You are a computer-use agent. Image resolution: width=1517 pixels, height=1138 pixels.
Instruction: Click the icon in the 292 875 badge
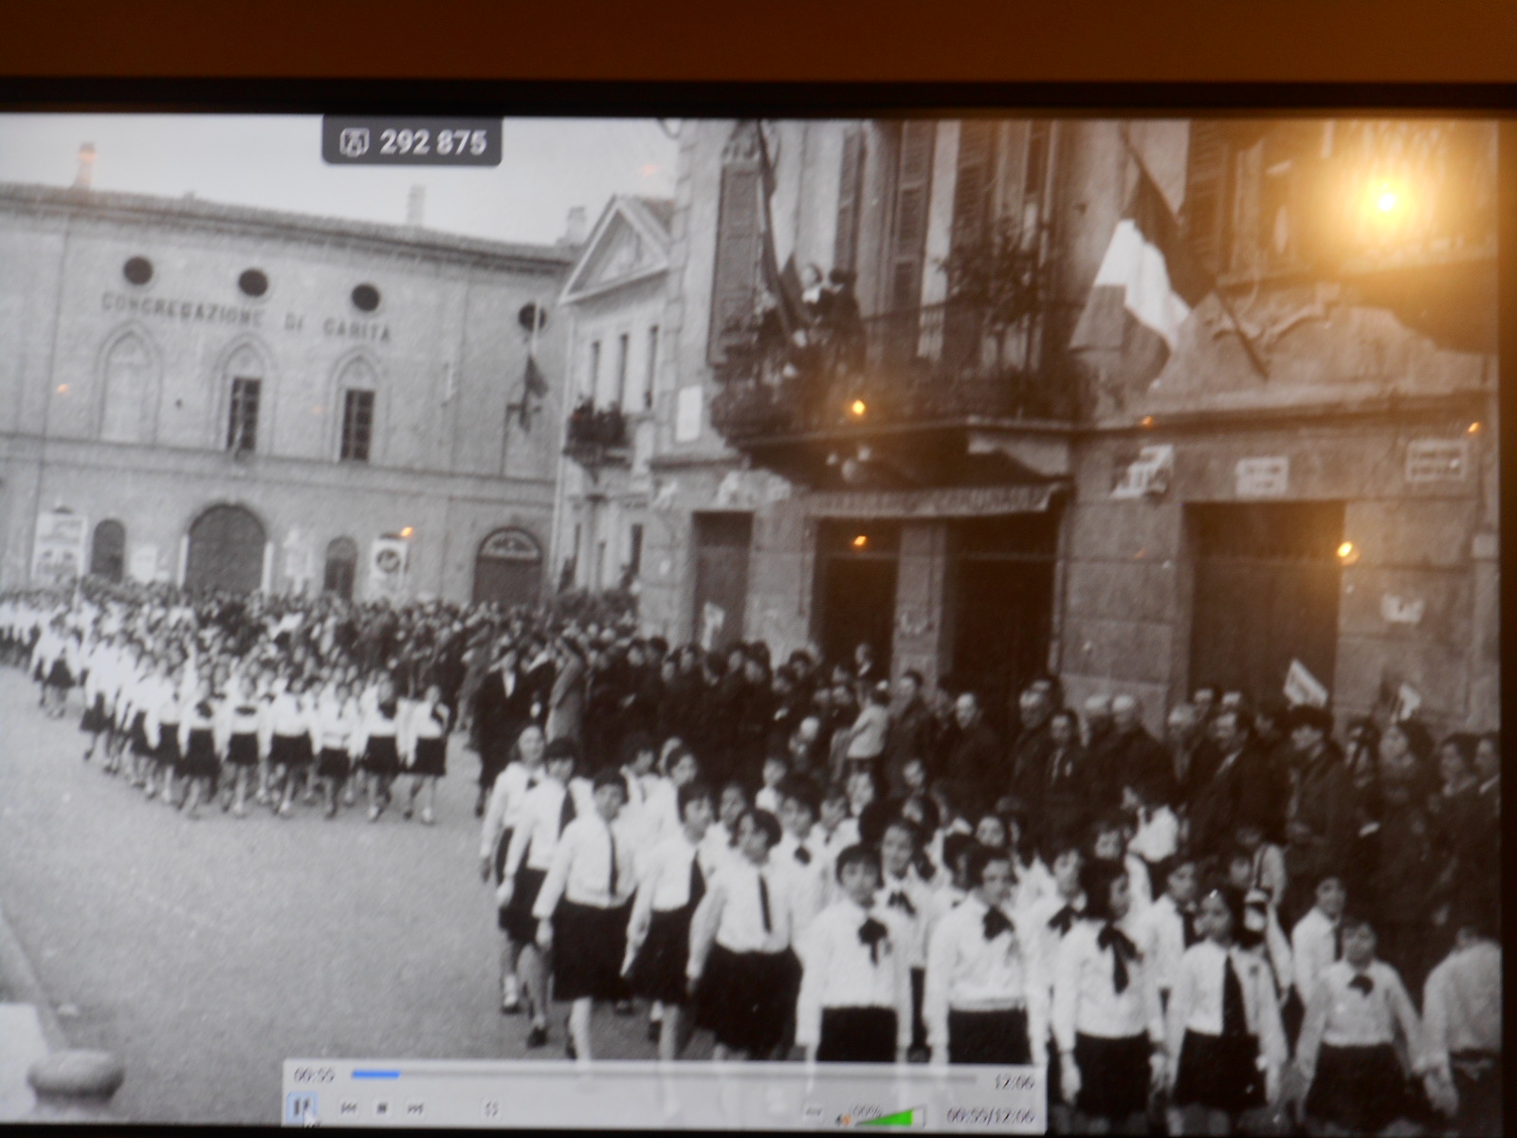[x=352, y=142]
